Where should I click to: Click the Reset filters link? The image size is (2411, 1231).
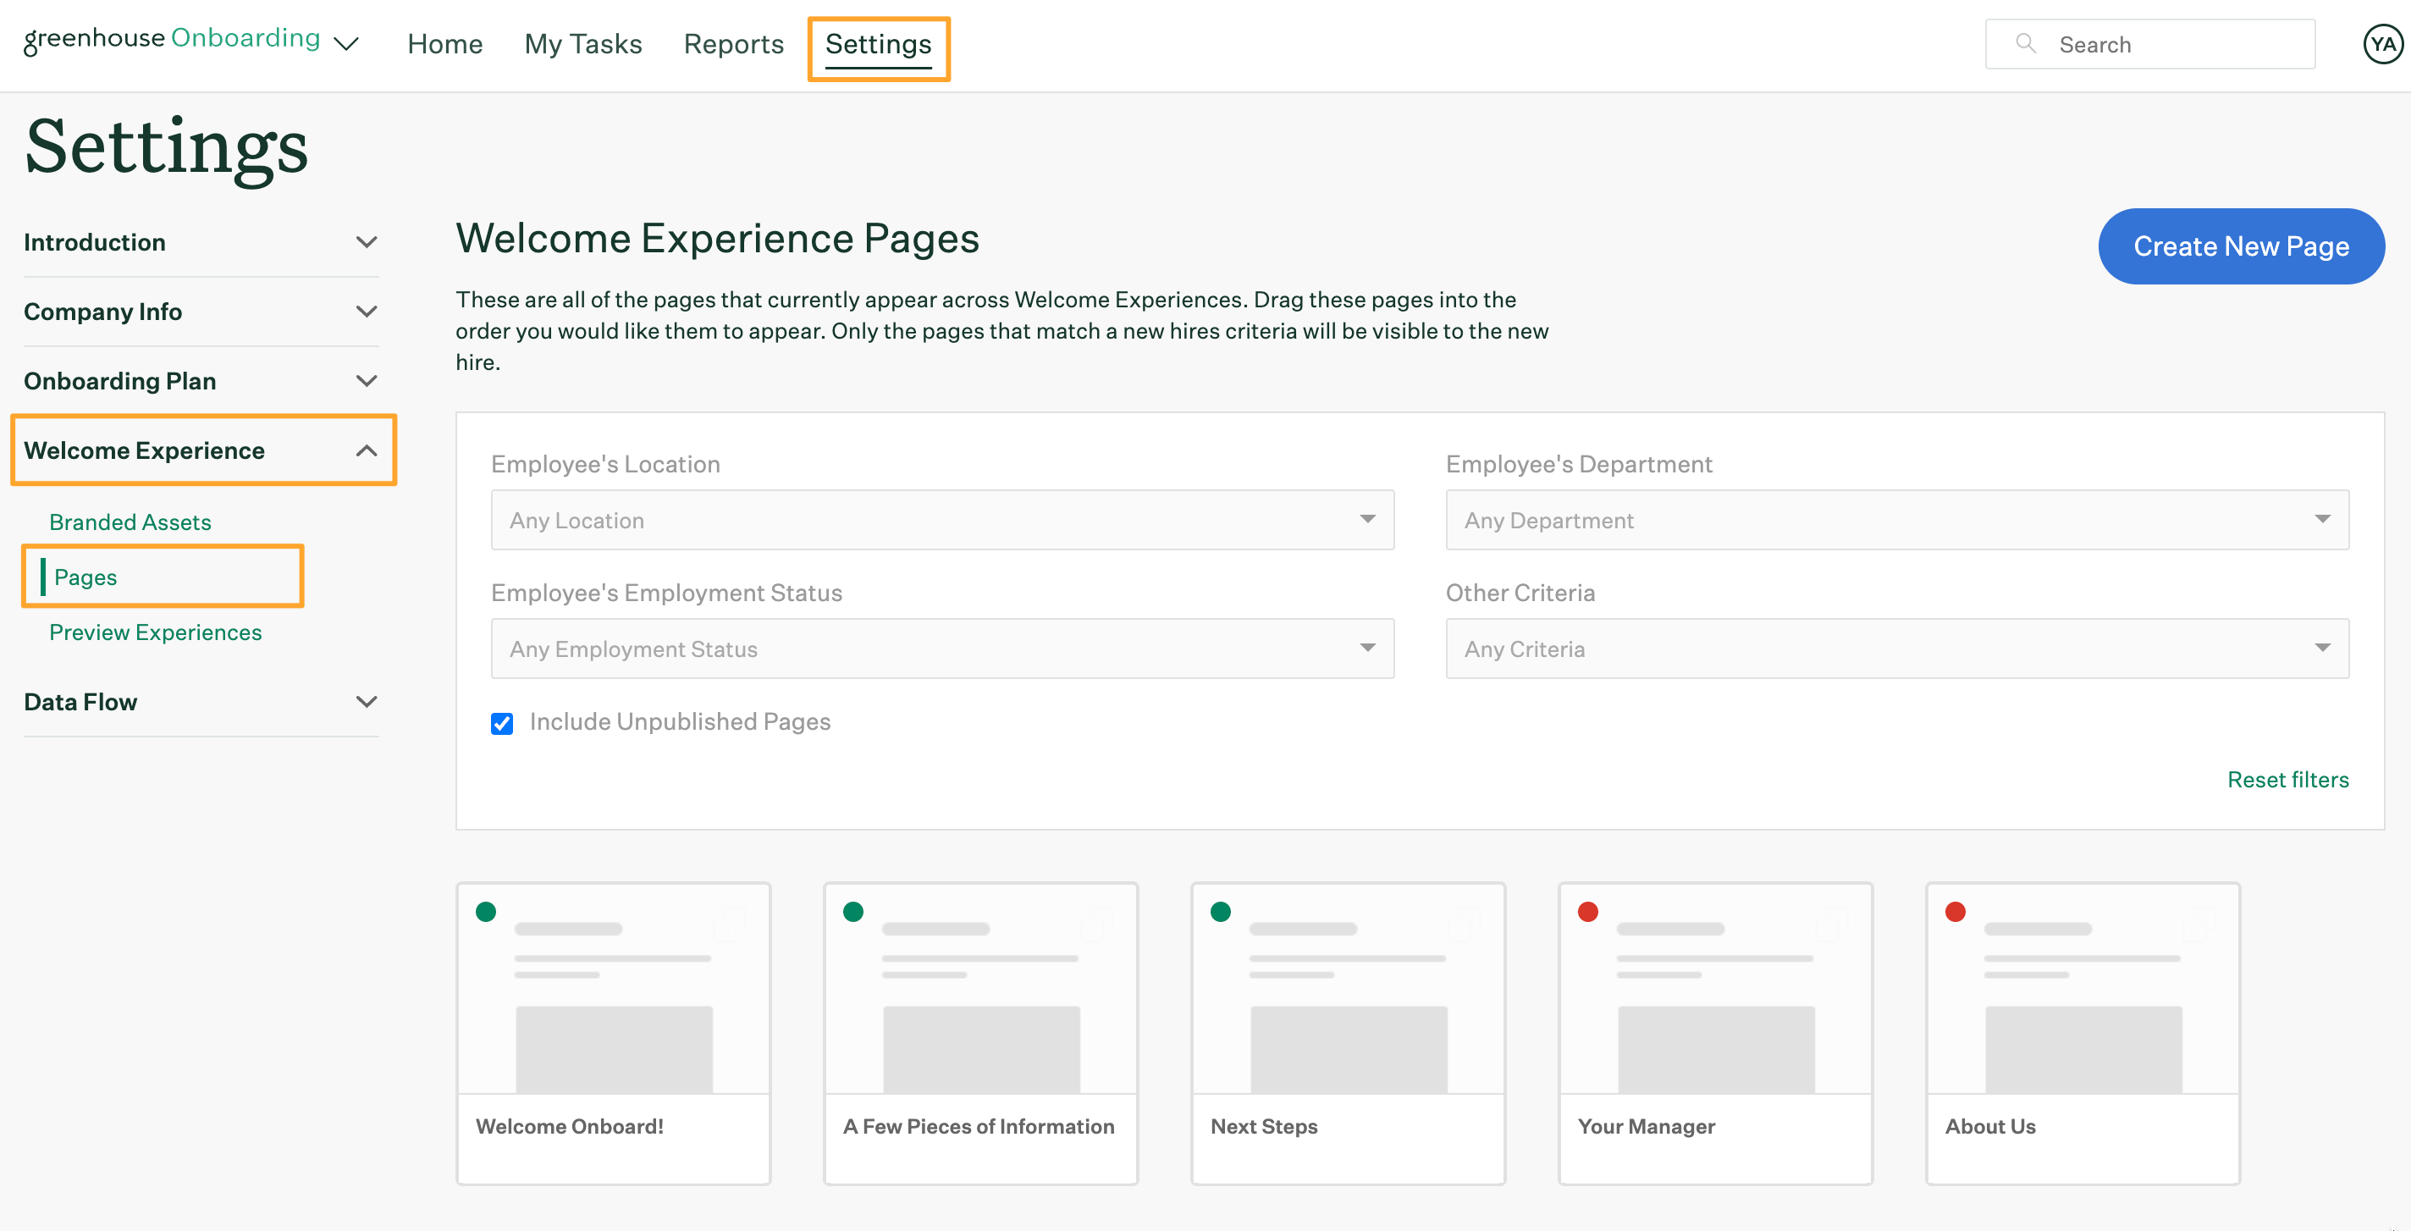pyautogui.click(x=2288, y=776)
